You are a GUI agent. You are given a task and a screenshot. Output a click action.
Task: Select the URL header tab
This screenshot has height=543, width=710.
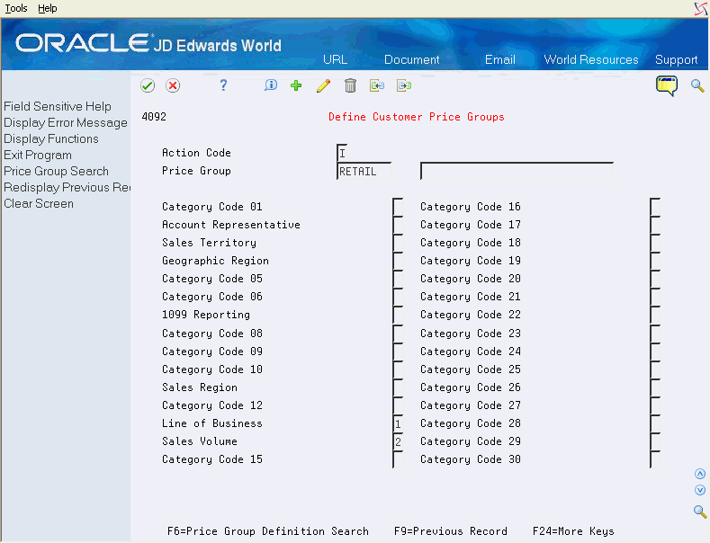[x=335, y=59]
